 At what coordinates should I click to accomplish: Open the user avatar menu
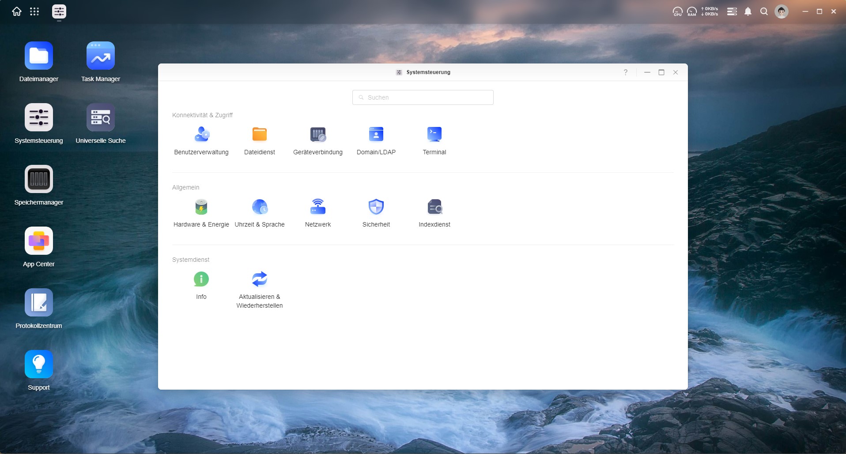click(x=781, y=11)
